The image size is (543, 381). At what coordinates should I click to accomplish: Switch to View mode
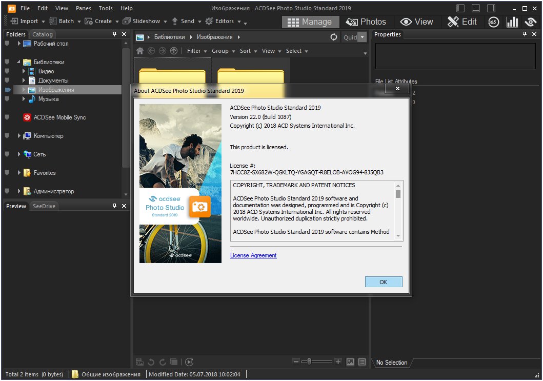(416, 22)
